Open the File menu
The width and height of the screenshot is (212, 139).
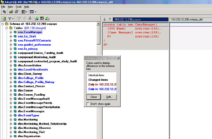point(3,7)
